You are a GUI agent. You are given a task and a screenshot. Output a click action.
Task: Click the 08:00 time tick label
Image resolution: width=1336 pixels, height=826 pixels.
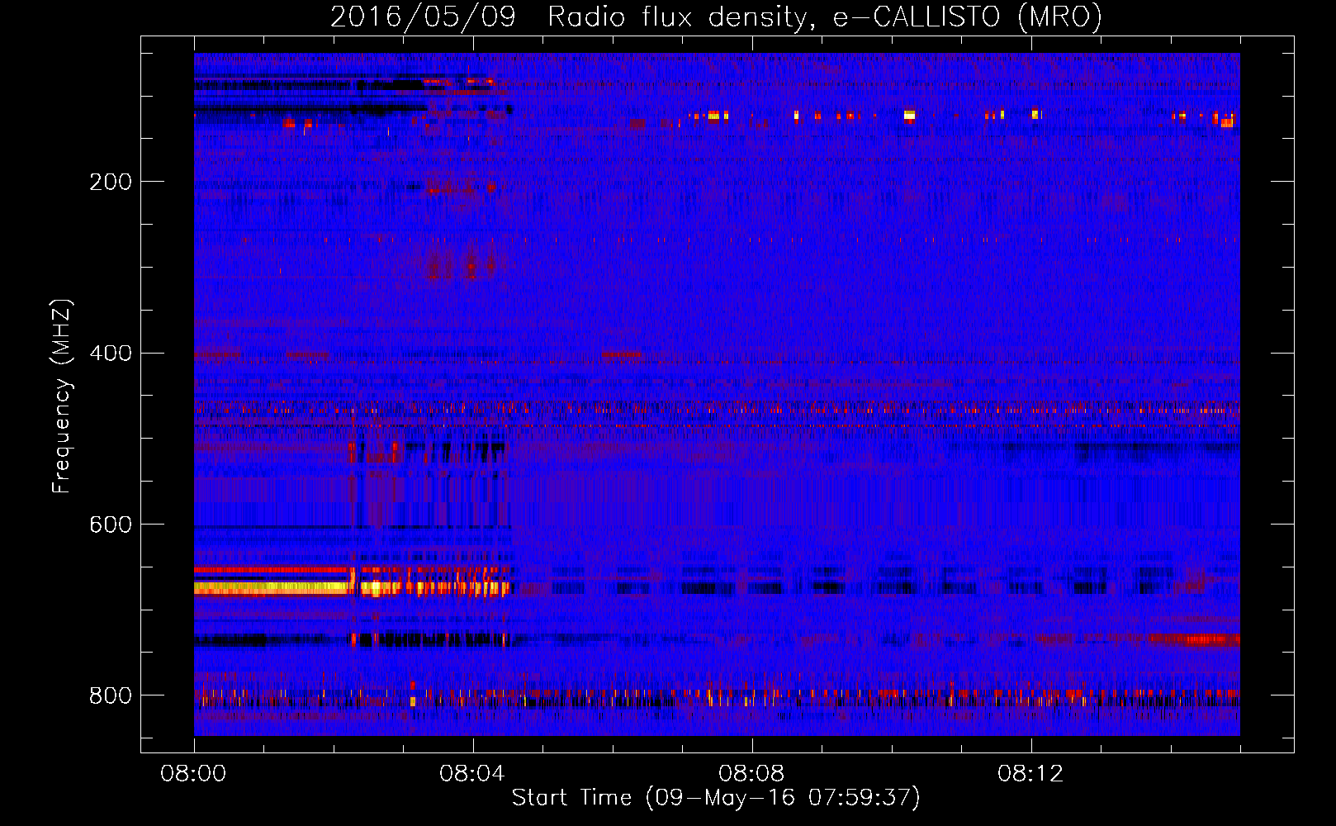coord(194,774)
